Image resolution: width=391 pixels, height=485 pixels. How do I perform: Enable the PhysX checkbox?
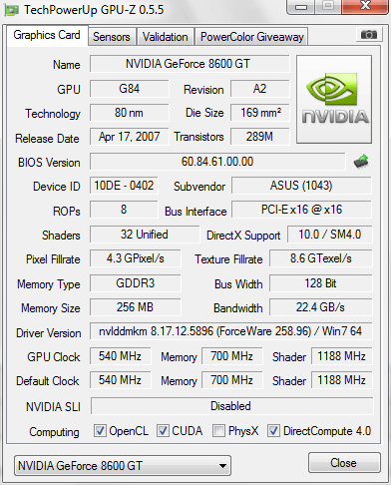coord(218,431)
